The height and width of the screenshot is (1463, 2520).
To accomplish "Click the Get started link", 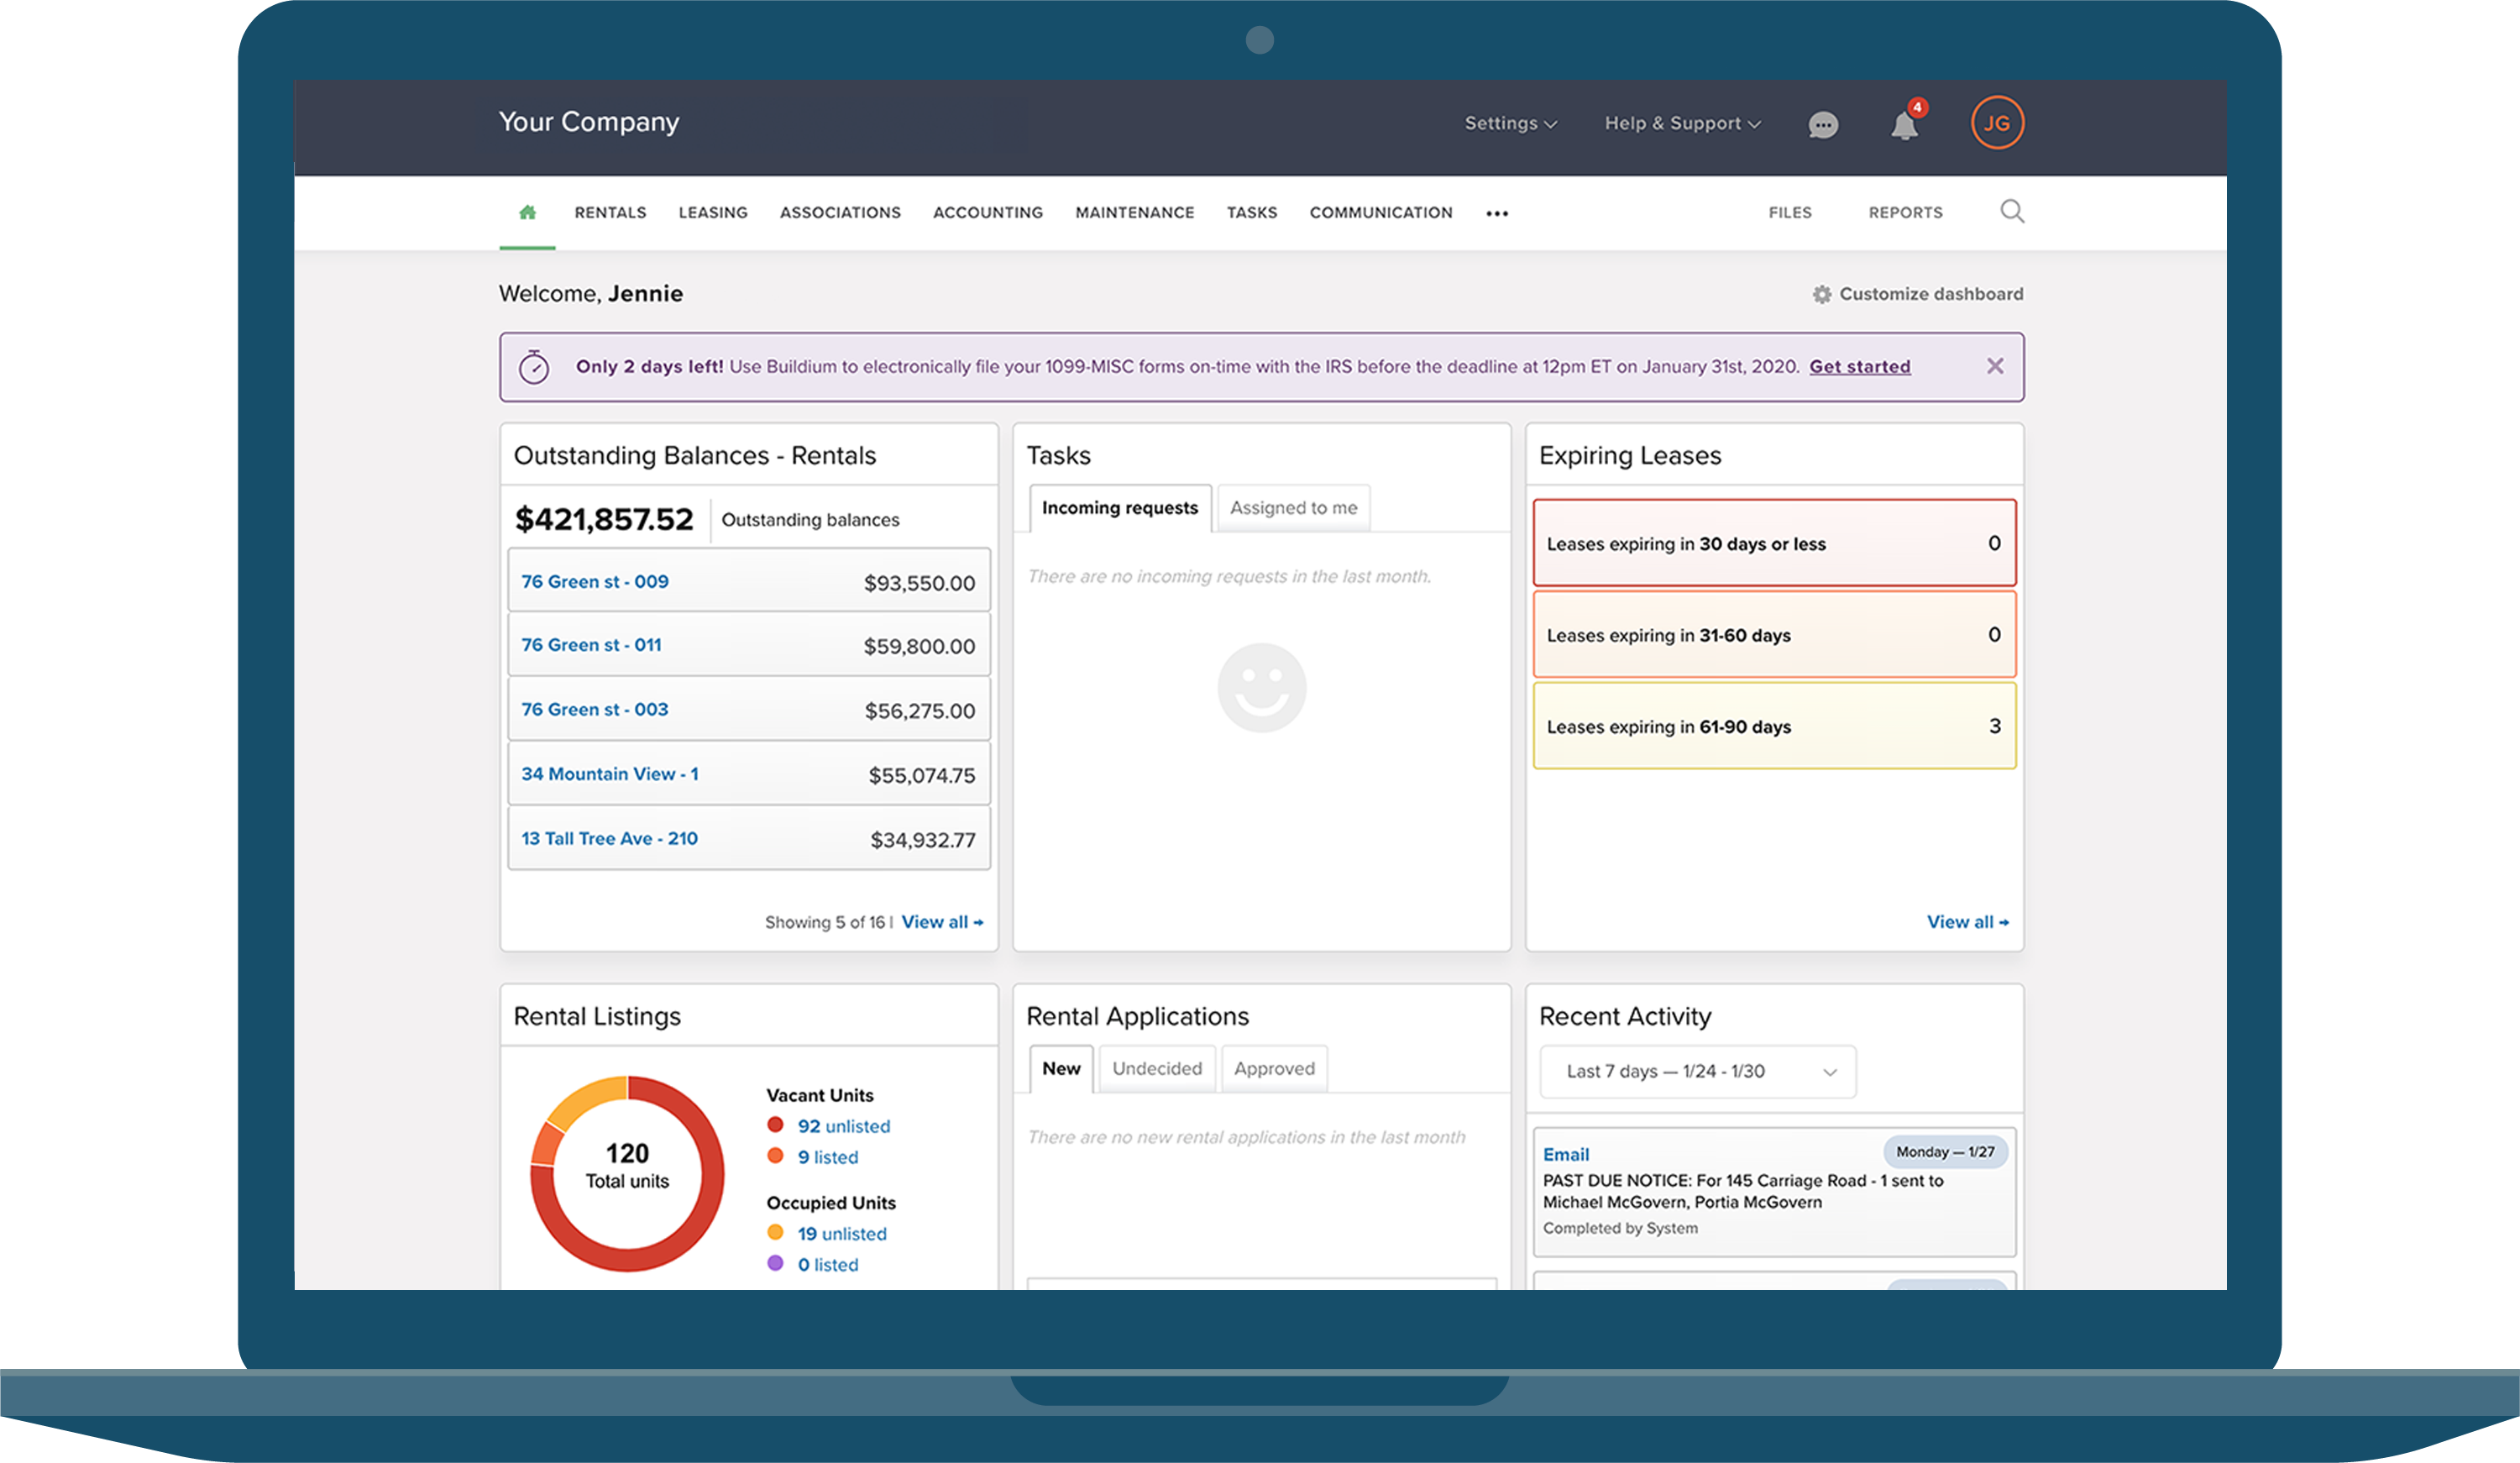I will pos(1859,366).
